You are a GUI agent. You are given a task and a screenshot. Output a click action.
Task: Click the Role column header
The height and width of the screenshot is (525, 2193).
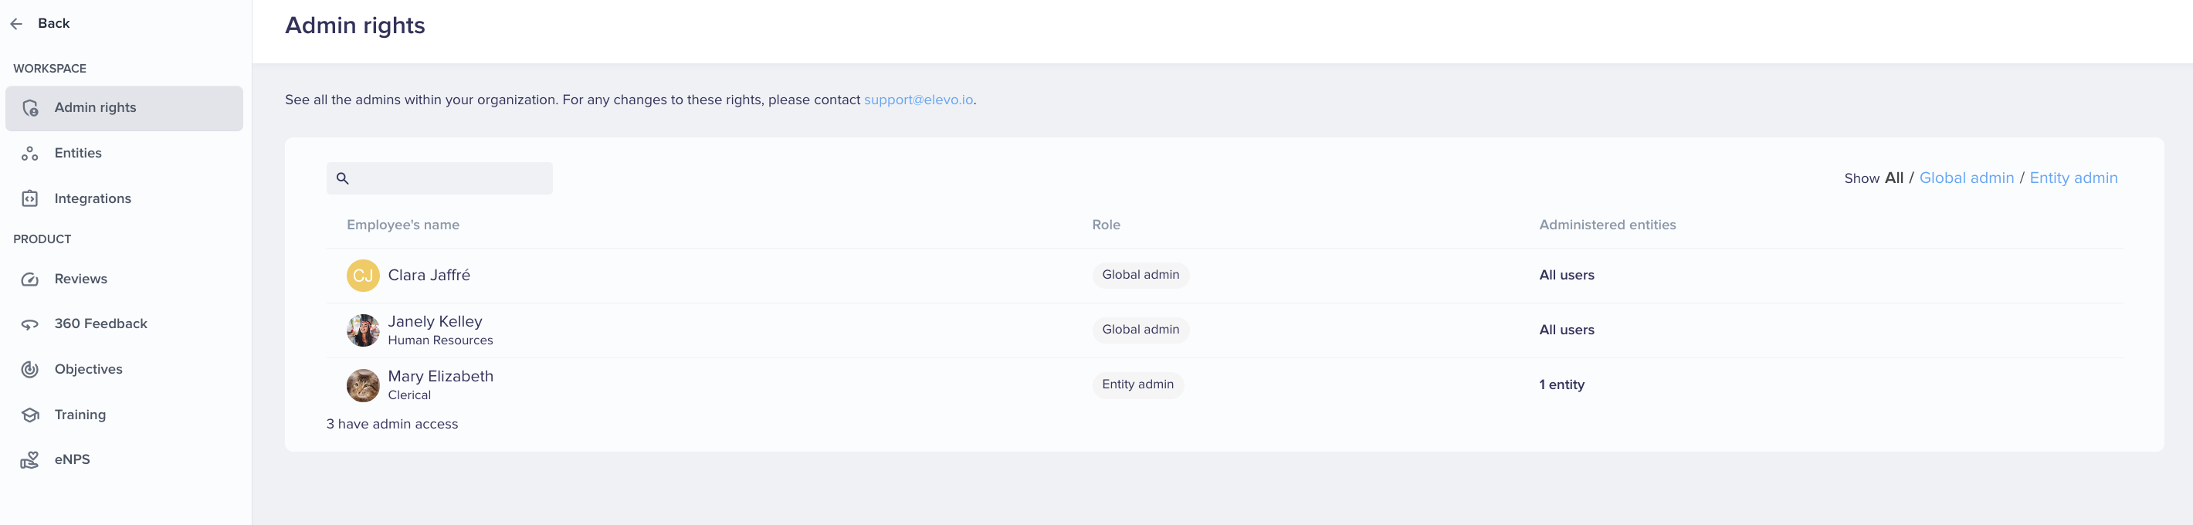1106,225
